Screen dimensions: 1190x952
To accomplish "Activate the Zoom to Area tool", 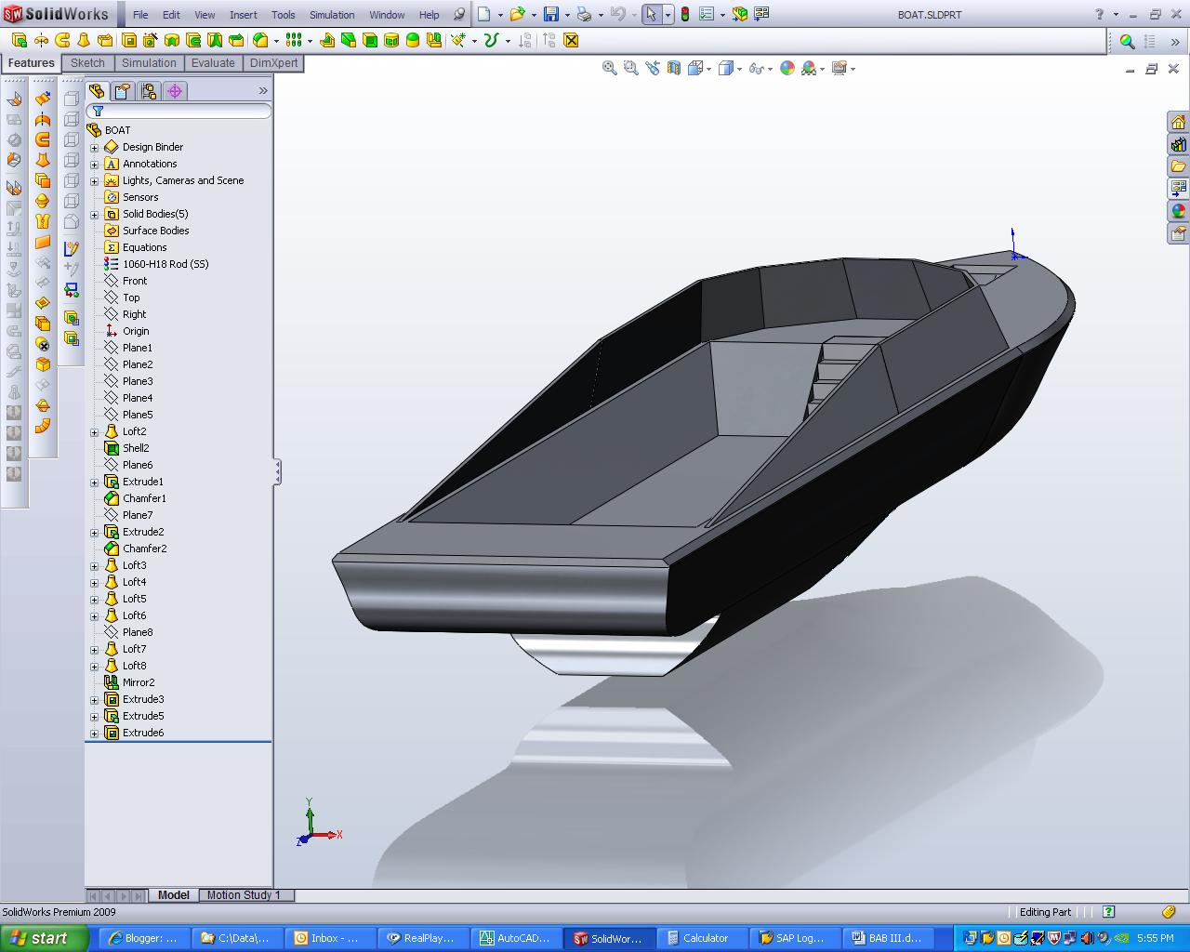I will click(630, 68).
